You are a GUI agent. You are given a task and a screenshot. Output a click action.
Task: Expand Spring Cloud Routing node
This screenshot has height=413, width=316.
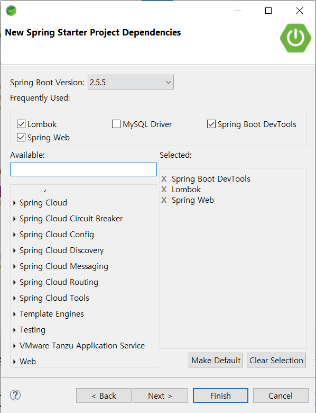tap(14, 282)
